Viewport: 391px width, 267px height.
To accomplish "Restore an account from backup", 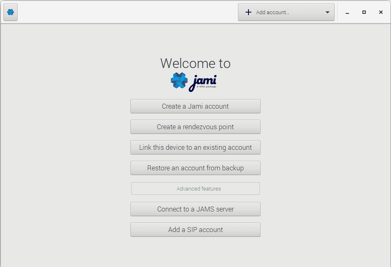I will [x=195, y=168].
